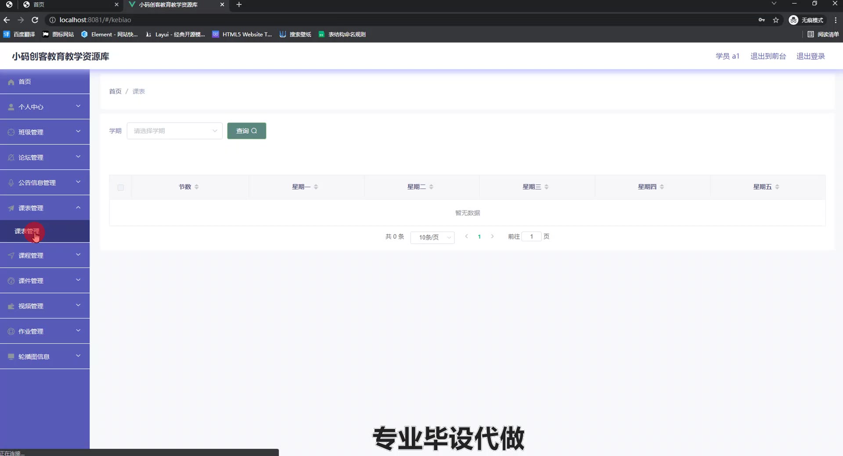Open the 10条/页 page size dropdown
The image size is (843, 456).
[x=432, y=237]
